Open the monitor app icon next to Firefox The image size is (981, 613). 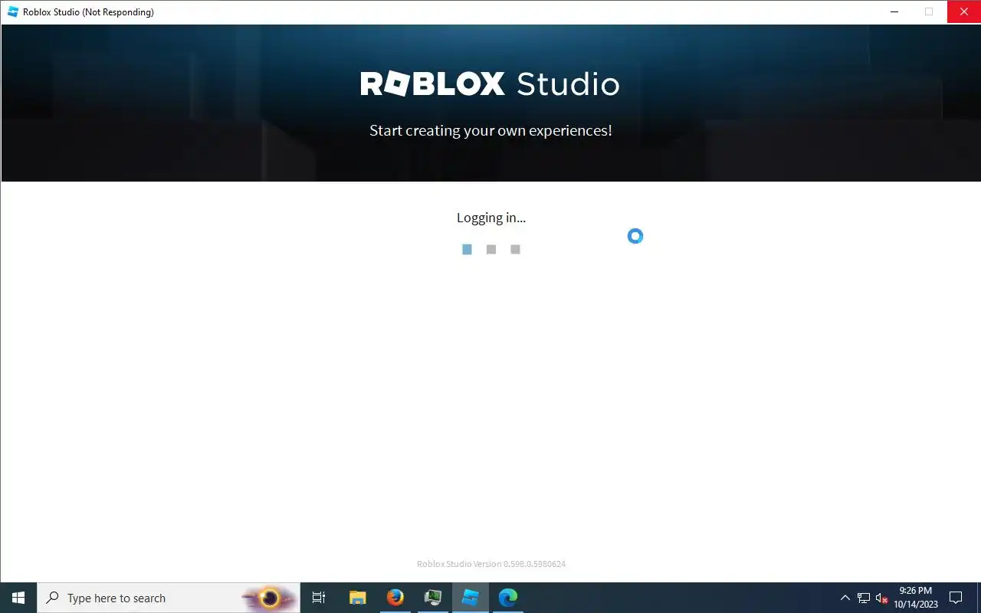coord(432,598)
